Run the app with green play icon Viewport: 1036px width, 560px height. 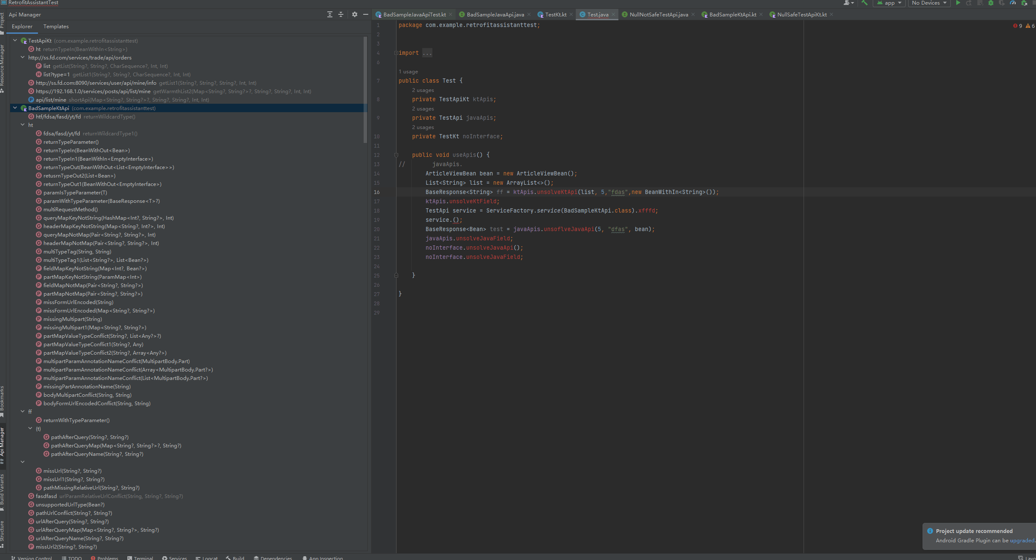(x=958, y=3)
